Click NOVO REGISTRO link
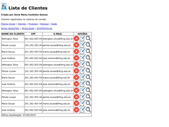Screen dimensions: 169x127 pos(10,29)
